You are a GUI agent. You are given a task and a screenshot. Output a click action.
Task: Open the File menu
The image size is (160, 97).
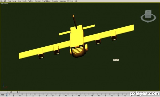pos(2,1)
